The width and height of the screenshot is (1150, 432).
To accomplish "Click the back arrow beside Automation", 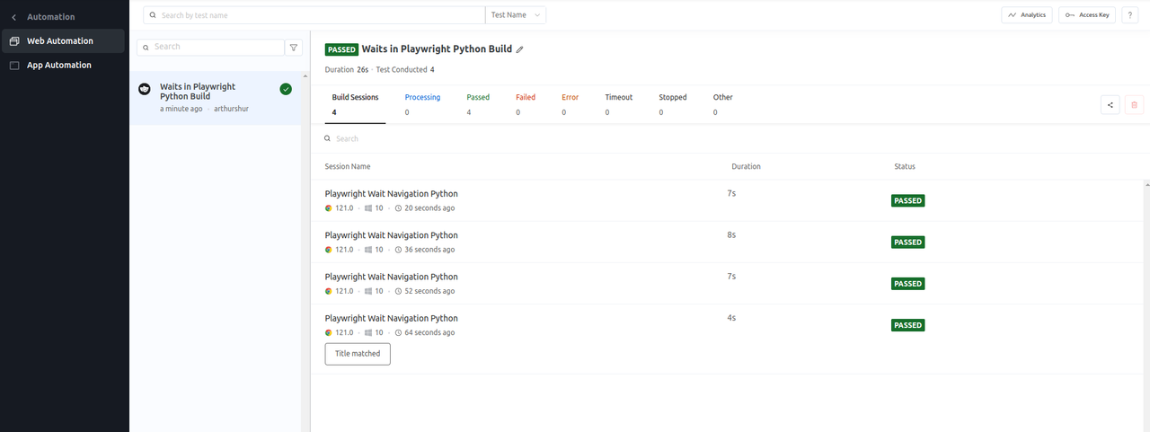I will point(13,17).
